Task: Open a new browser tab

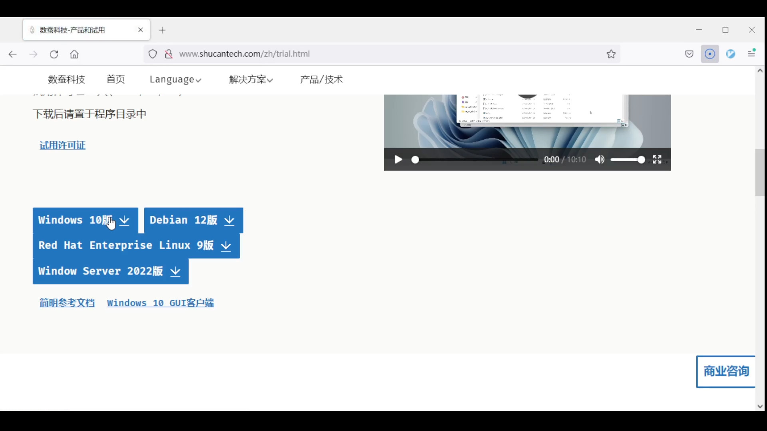Action: pyautogui.click(x=162, y=30)
